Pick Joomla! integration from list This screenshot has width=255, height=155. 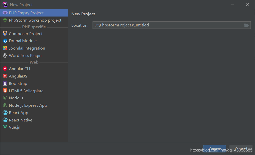[34, 48]
